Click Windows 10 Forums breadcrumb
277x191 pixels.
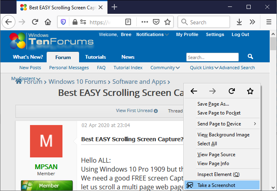tap(77, 82)
